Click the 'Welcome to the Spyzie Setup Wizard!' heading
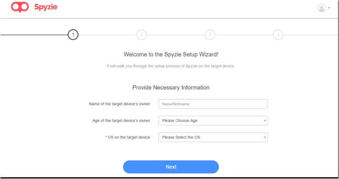This screenshot has height=179, width=339. click(171, 54)
